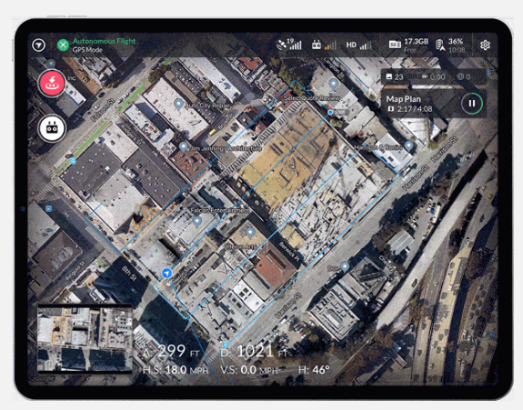Tap the heading readout 46°

click(314, 370)
